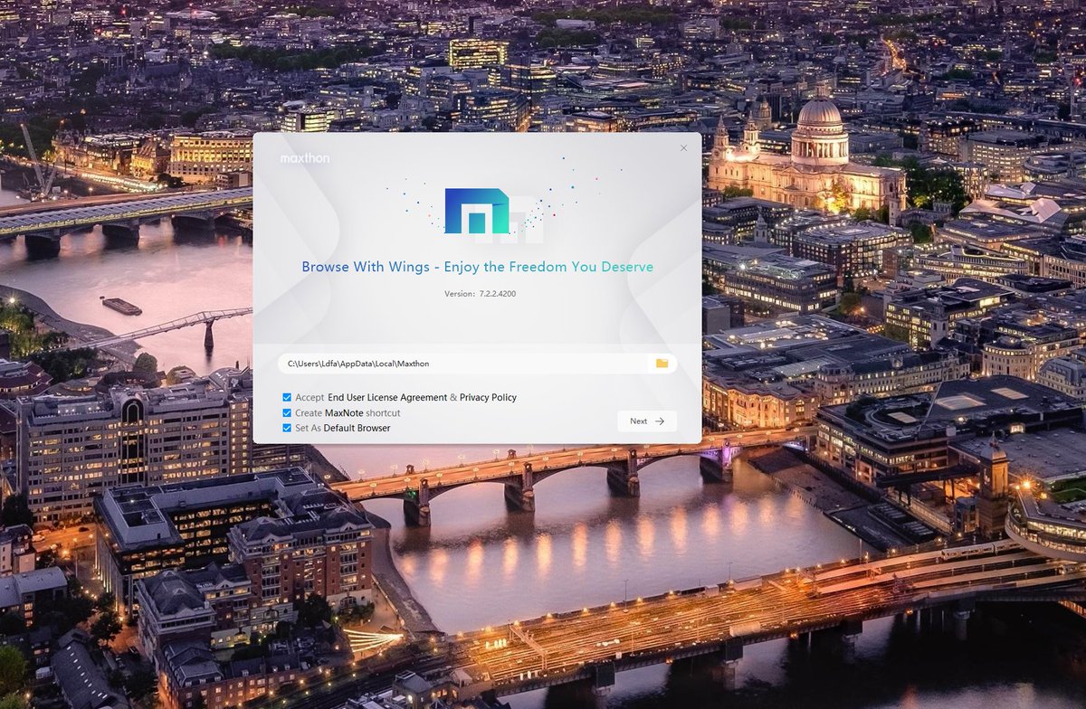Screen dimensions: 1086x709
Task: Edit the installation path field
Action: tap(462, 364)
